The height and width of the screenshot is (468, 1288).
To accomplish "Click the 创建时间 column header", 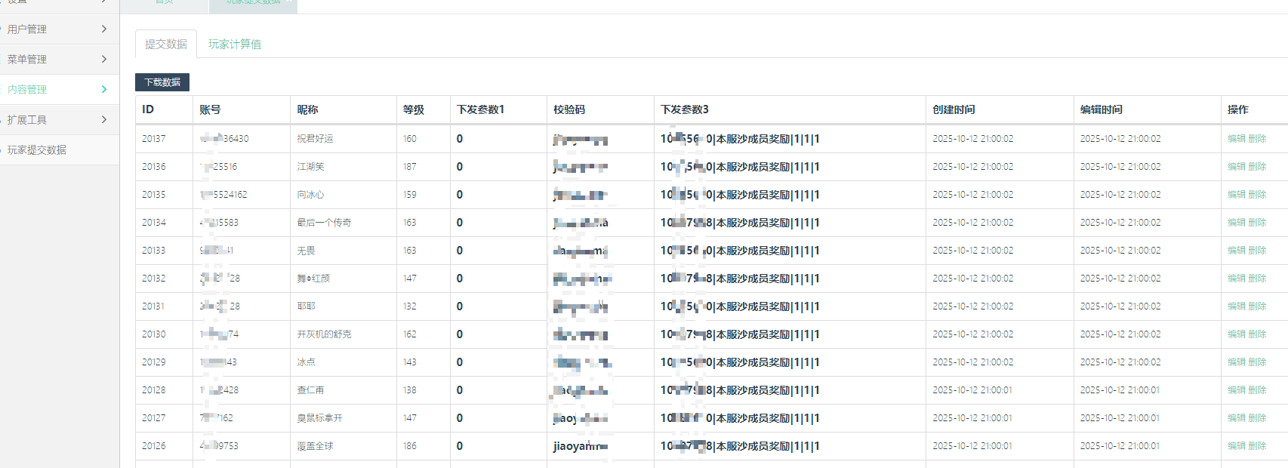I will (954, 109).
